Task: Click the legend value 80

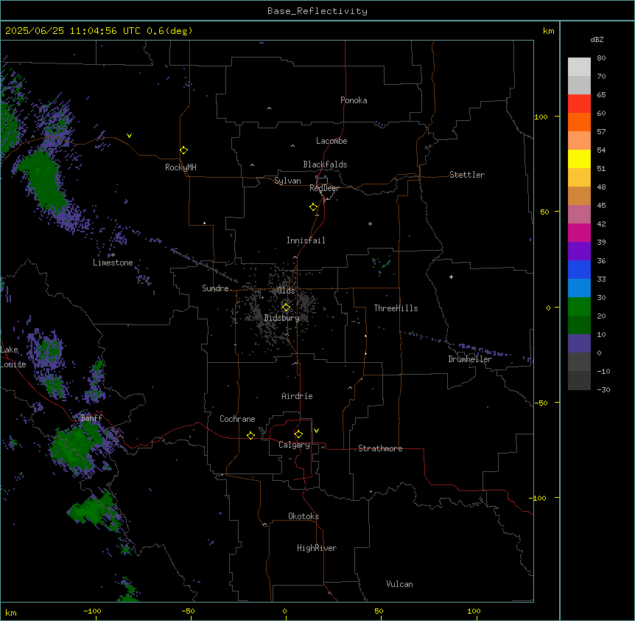Action: pos(601,58)
